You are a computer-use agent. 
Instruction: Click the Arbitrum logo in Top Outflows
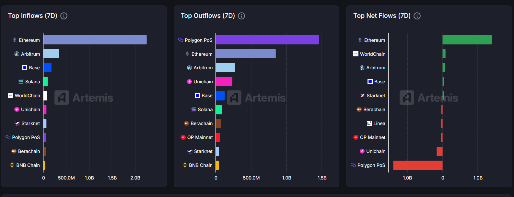coord(190,68)
